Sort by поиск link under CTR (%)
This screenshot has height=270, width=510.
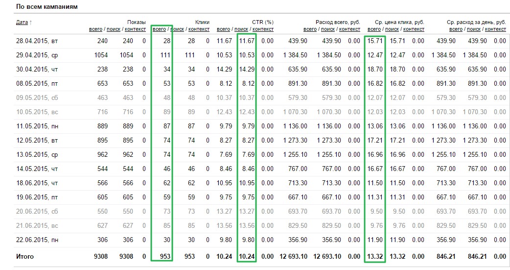pos(241,29)
